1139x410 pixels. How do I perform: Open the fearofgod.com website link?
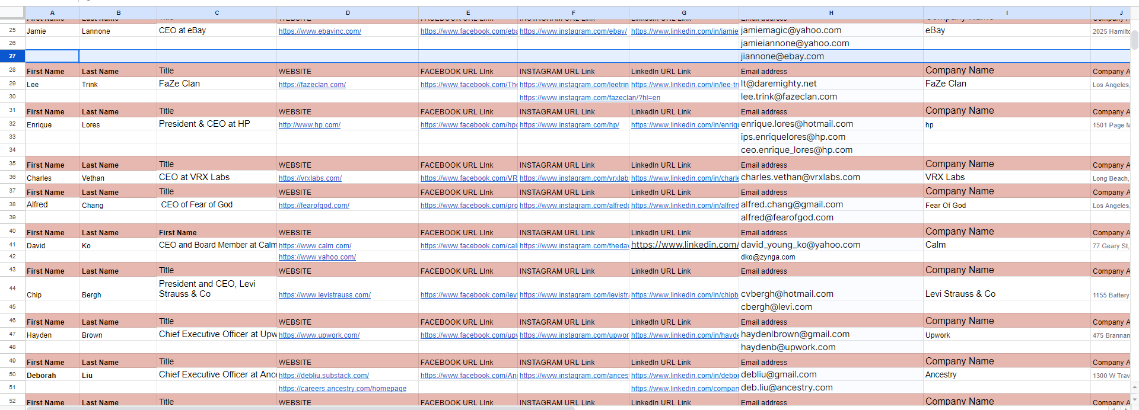[x=314, y=206]
